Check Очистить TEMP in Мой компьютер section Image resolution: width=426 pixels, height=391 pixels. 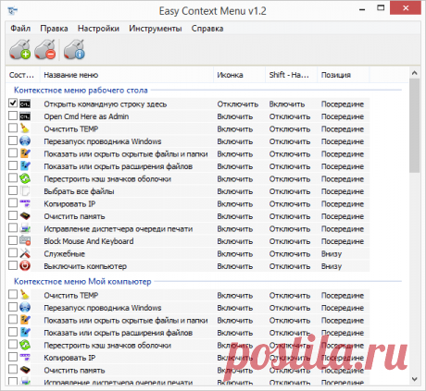[x=13, y=294]
